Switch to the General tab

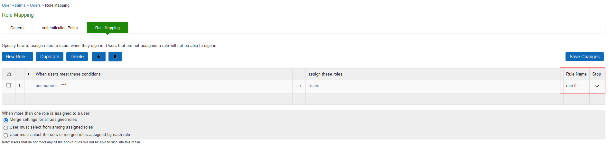(17, 28)
